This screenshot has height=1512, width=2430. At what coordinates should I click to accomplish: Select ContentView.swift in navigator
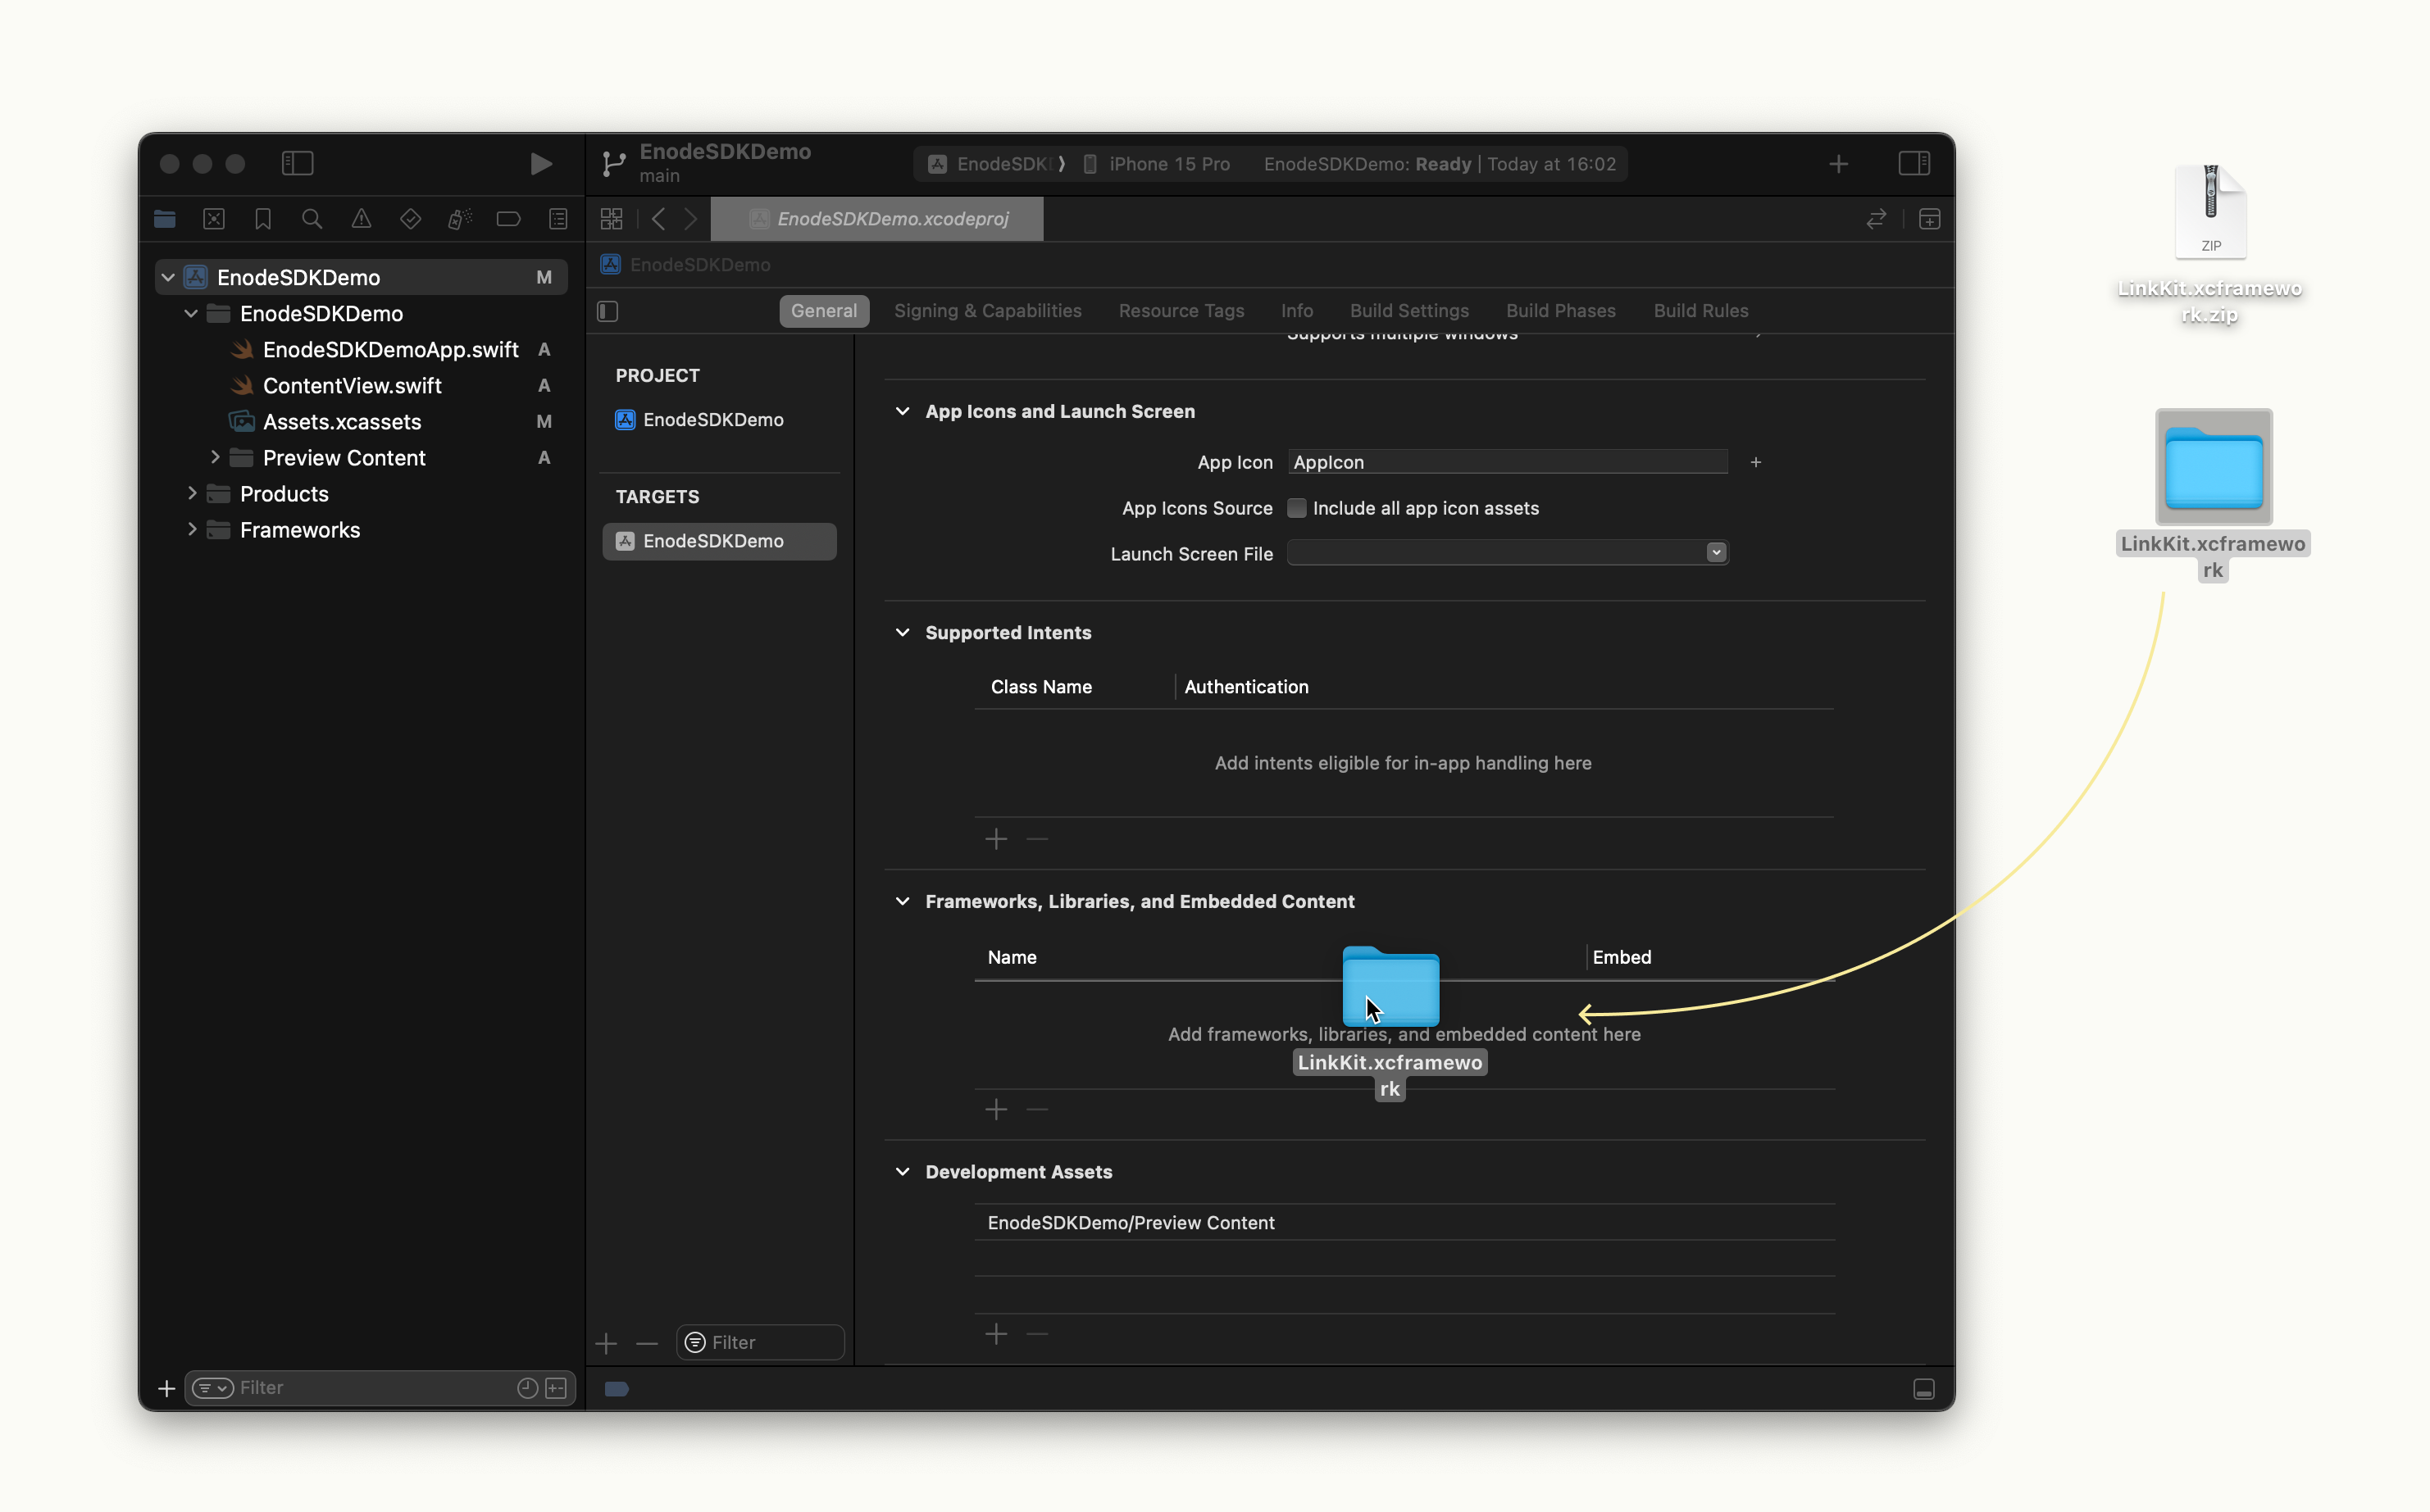pos(353,386)
